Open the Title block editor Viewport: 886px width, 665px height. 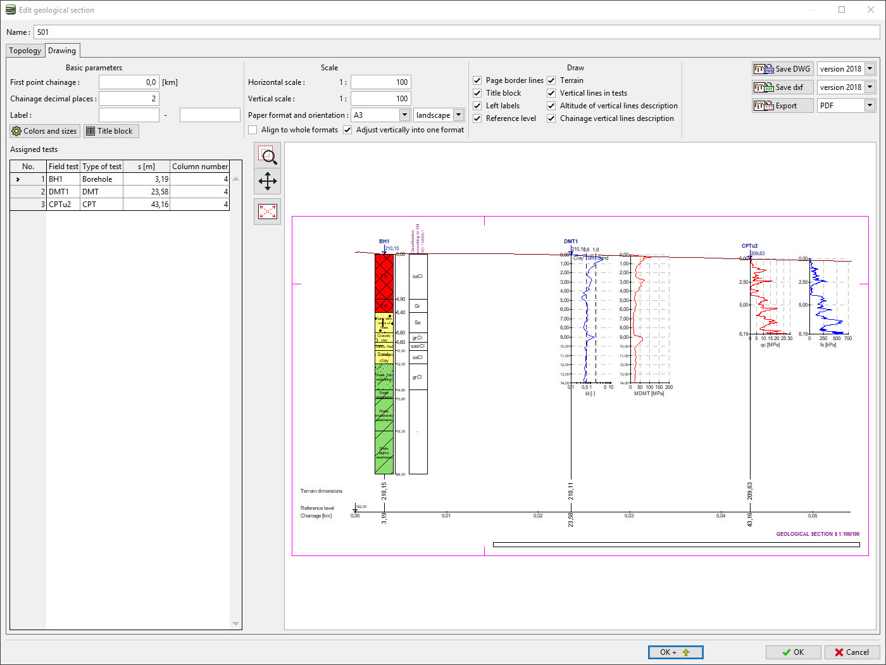[111, 131]
